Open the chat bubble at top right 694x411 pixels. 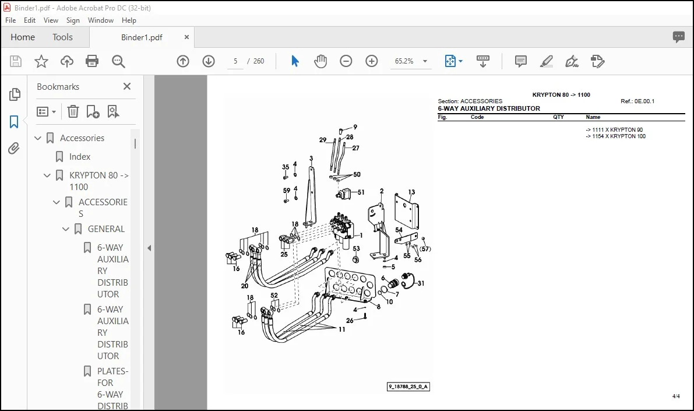point(678,37)
